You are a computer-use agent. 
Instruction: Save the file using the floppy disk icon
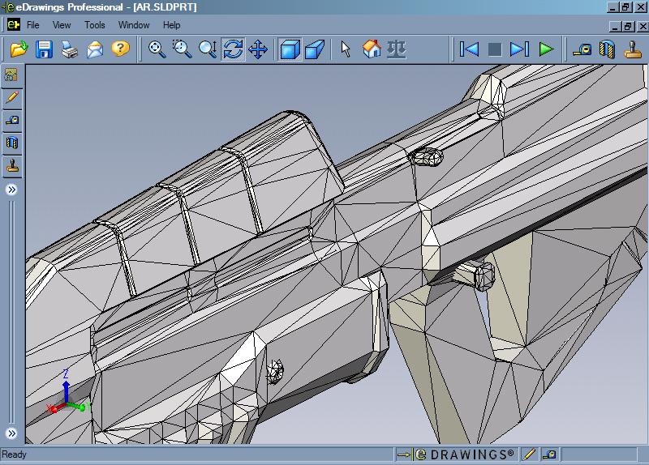coord(44,49)
